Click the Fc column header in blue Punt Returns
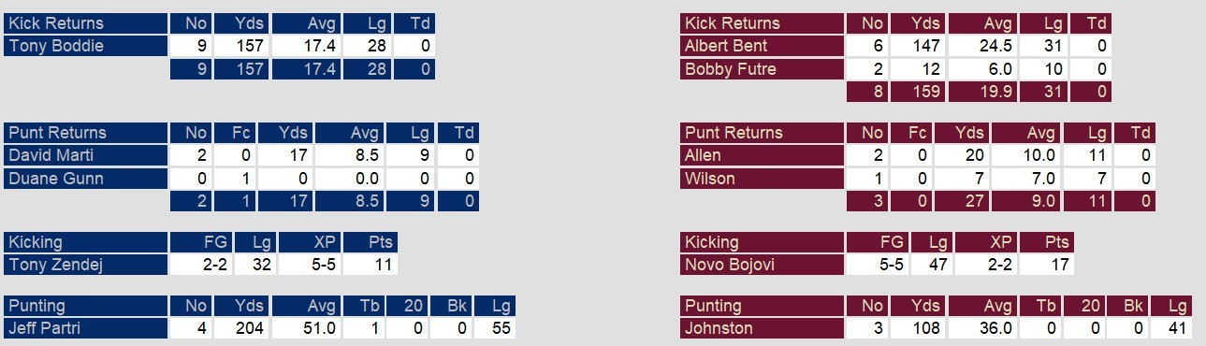The height and width of the screenshot is (346, 1206). click(x=234, y=133)
